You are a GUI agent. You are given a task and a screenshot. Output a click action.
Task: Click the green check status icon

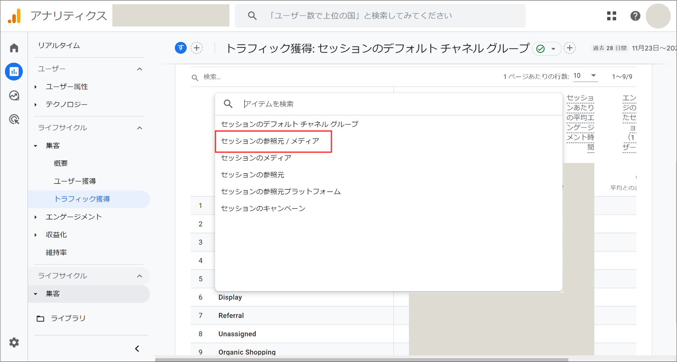click(x=540, y=49)
